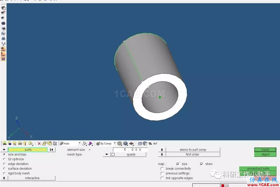Click the flag icon in left toolbar
Screen dimensions: 280x187
pos(3,59)
